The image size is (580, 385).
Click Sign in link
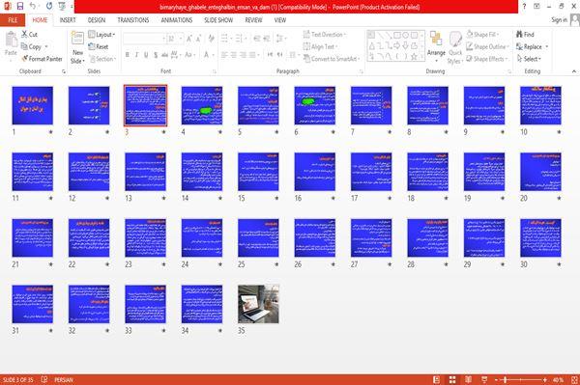(x=559, y=20)
